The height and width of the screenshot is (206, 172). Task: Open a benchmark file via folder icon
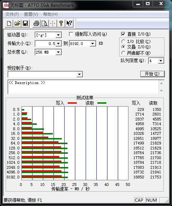[x=17, y=24]
